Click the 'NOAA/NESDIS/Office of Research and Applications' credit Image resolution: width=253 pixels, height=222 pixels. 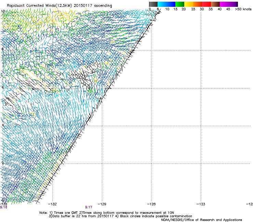[201, 220]
